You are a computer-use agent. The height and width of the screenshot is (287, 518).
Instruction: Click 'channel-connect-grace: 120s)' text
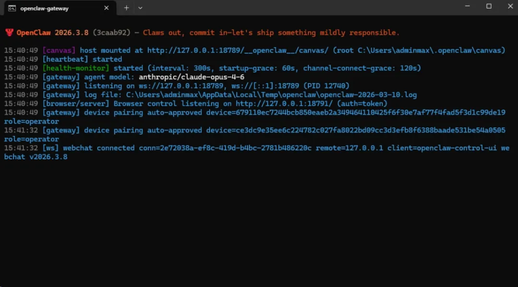tap(362, 68)
